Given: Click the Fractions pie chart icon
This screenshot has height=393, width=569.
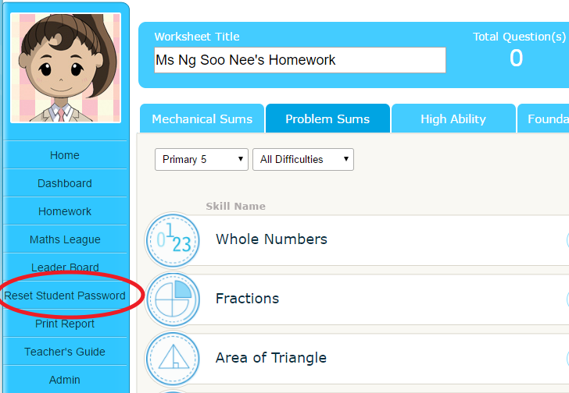Looking at the screenshot, I should tap(173, 299).
